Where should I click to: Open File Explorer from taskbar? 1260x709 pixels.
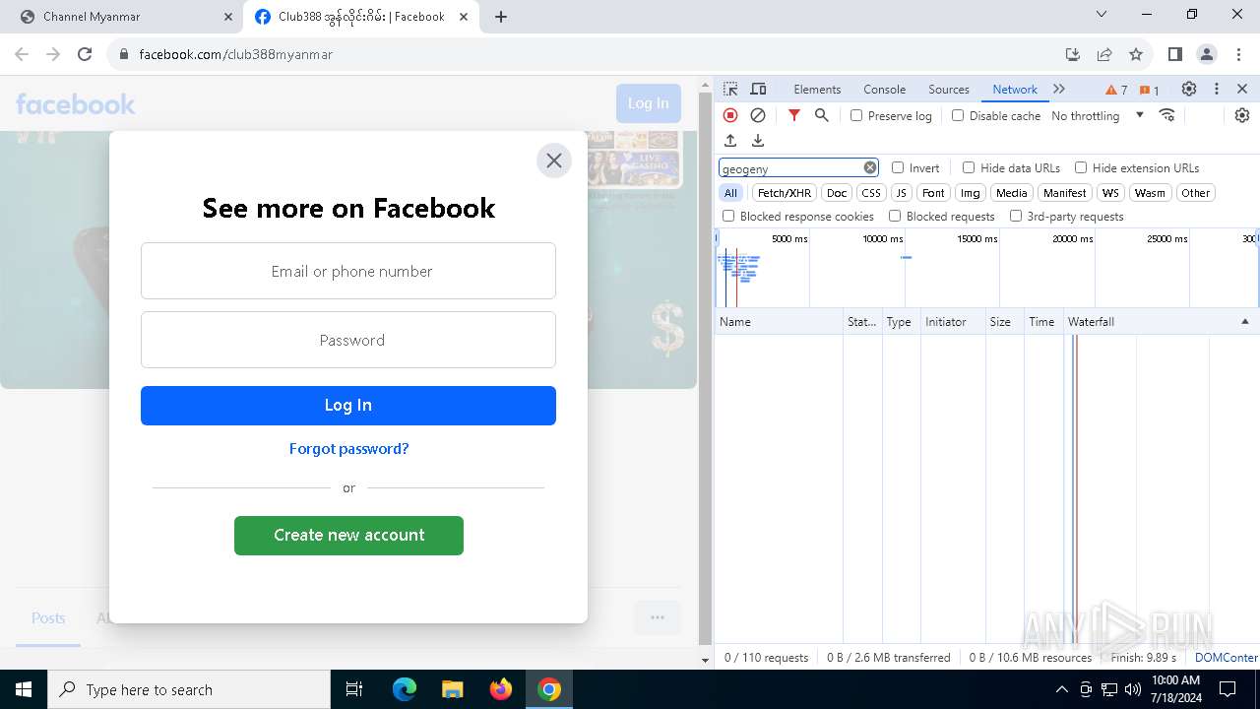453,689
